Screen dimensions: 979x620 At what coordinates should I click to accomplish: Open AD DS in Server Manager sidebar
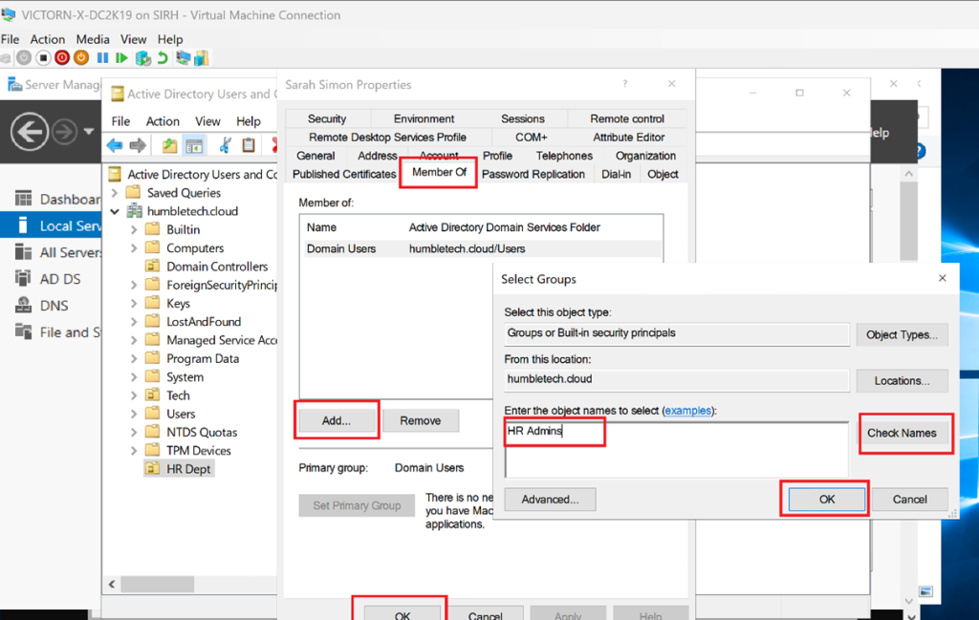click(48, 279)
